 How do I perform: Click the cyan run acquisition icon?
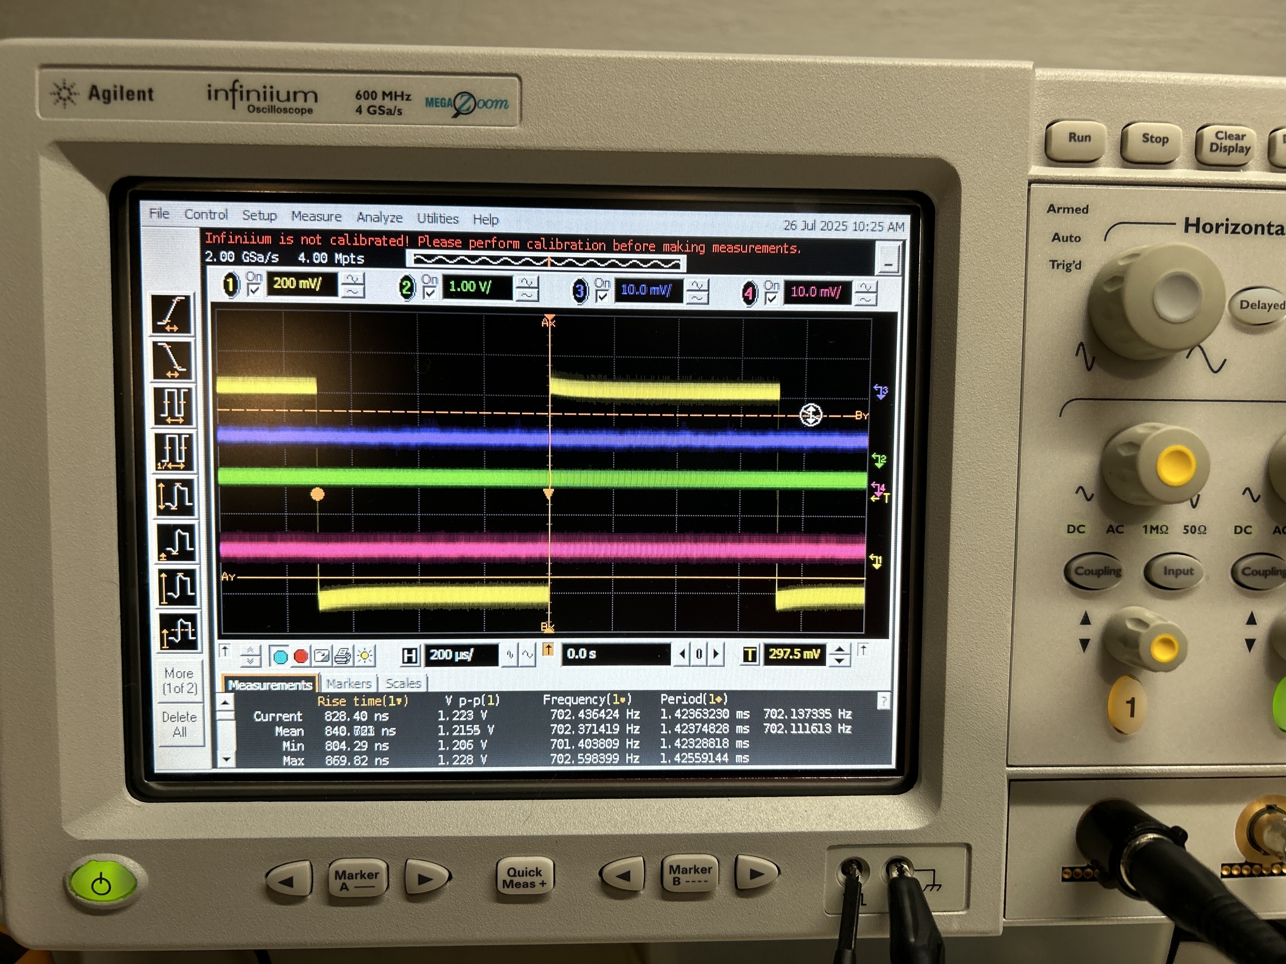pyautogui.click(x=280, y=657)
